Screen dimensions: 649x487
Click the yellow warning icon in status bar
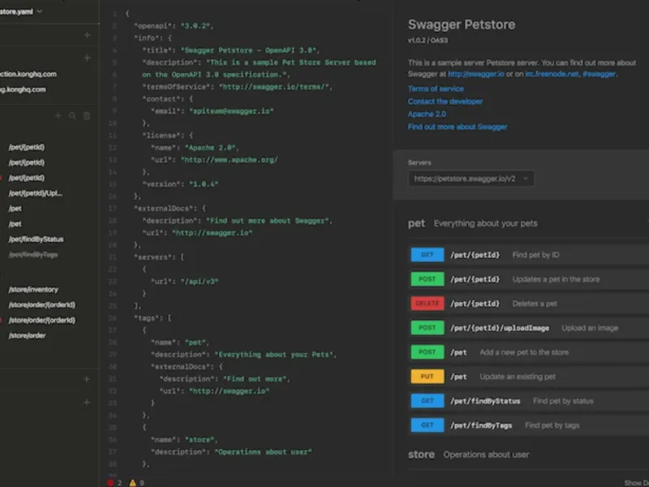[x=132, y=482]
